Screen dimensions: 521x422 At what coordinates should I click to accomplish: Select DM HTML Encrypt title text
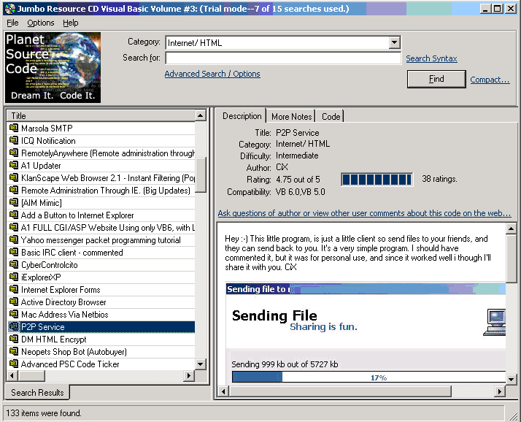point(53,339)
